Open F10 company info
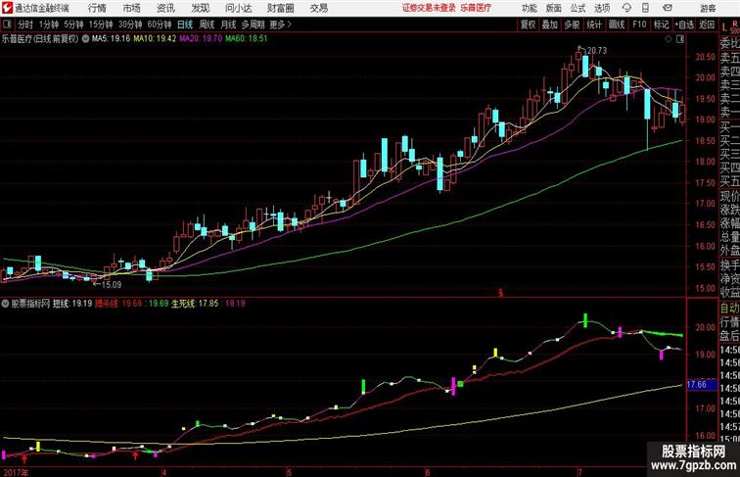 tap(639, 24)
